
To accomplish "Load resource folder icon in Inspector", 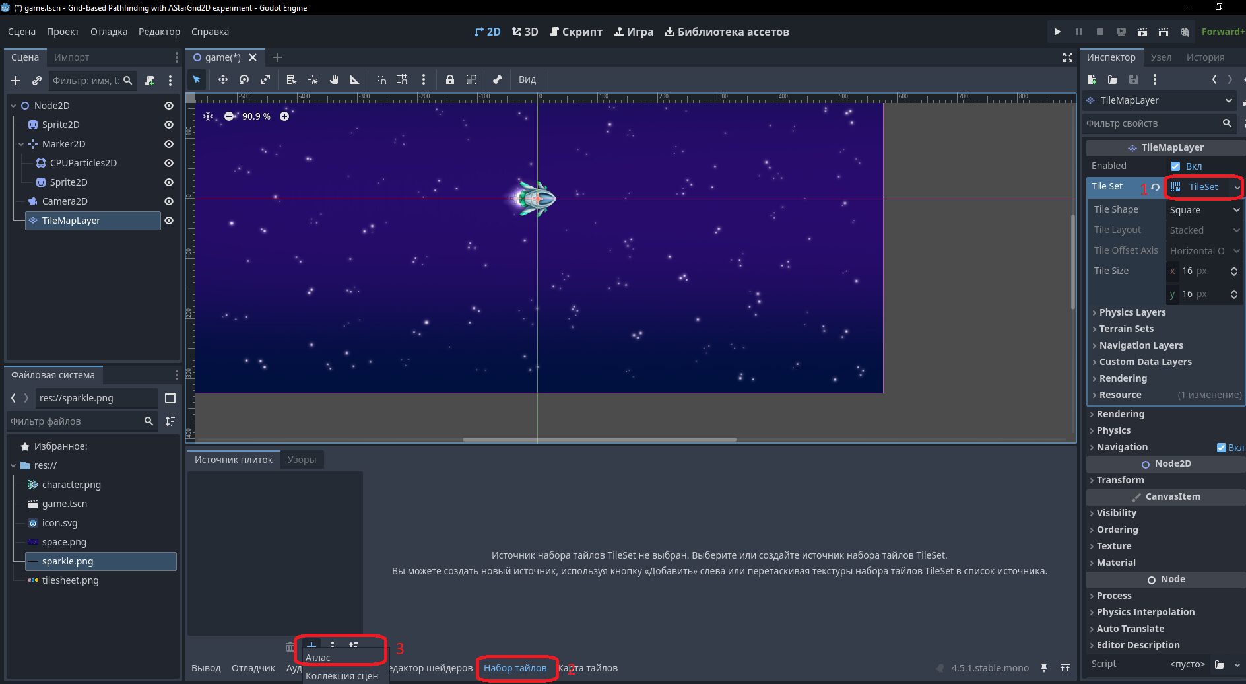I will pos(1113,79).
